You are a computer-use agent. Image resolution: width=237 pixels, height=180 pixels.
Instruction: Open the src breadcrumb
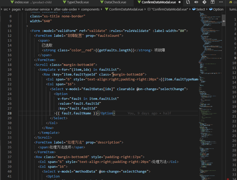(x=6, y=9)
